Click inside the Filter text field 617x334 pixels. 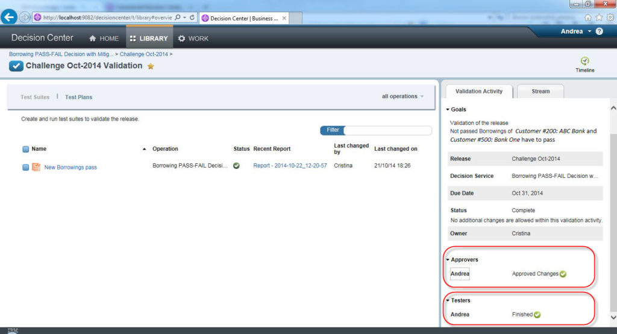387,130
